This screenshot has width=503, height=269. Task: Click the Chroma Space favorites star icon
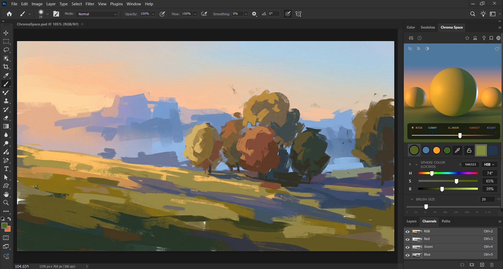click(467, 38)
